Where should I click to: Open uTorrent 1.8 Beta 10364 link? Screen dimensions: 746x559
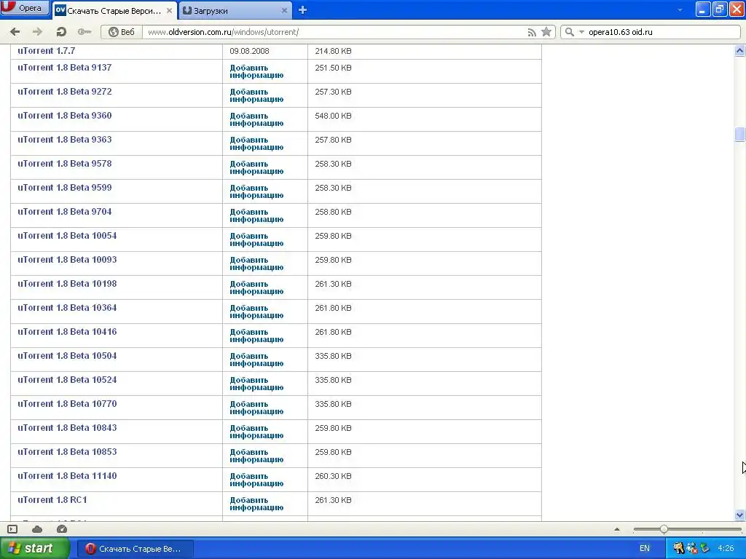point(67,308)
